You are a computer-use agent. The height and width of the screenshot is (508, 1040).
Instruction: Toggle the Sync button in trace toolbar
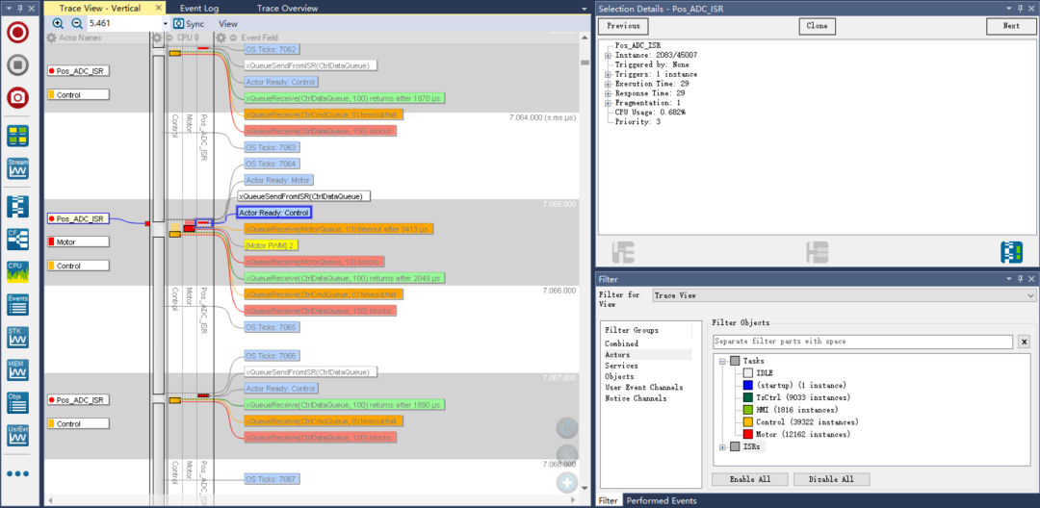point(189,23)
